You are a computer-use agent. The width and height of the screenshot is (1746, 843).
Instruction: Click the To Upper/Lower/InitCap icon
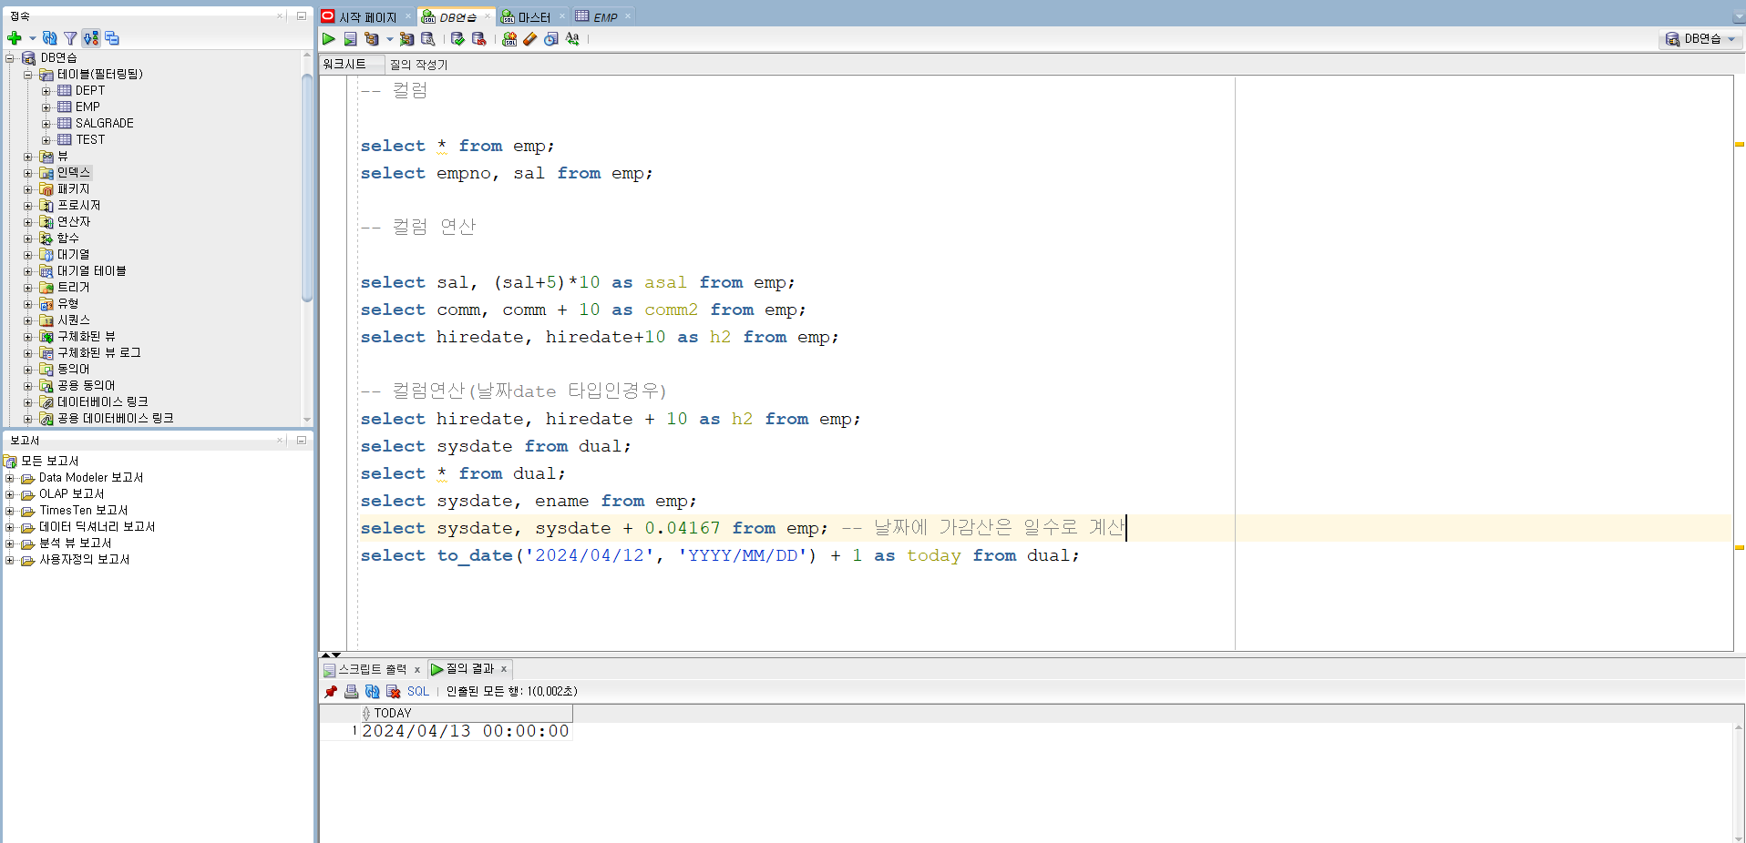tap(572, 39)
